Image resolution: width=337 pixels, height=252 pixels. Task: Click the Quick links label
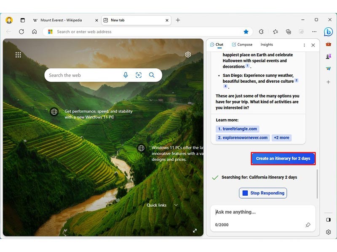click(x=156, y=205)
